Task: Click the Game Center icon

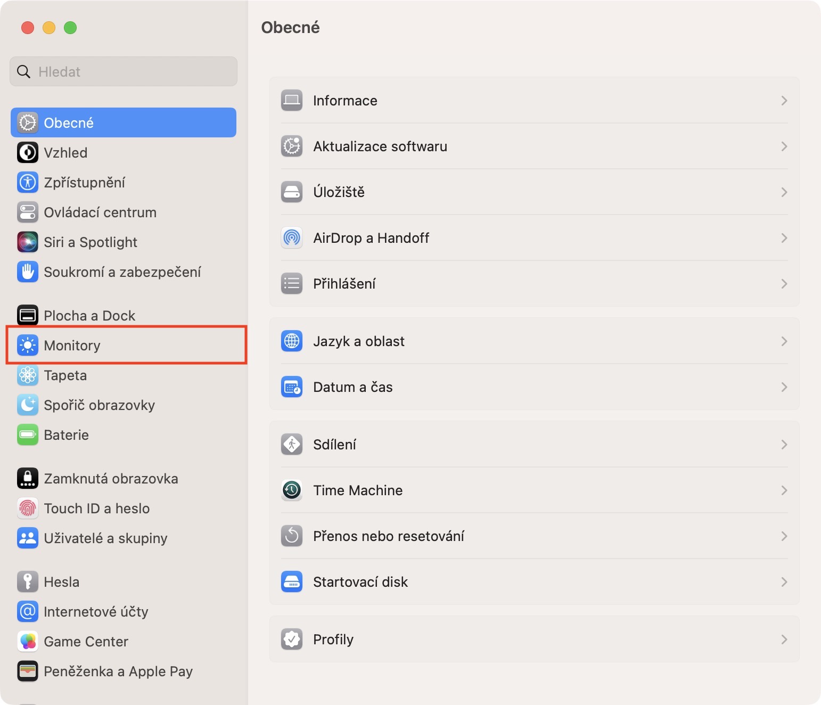Action: pyautogui.click(x=28, y=642)
